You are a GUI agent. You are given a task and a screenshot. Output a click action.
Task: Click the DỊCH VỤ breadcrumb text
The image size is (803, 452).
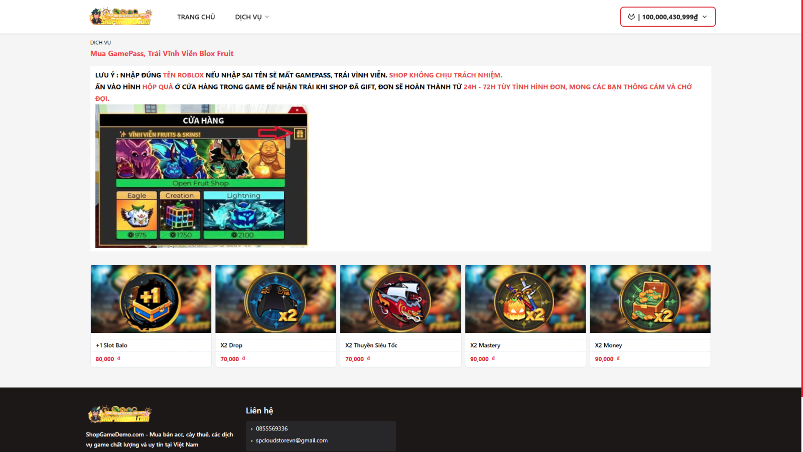click(100, 43)
